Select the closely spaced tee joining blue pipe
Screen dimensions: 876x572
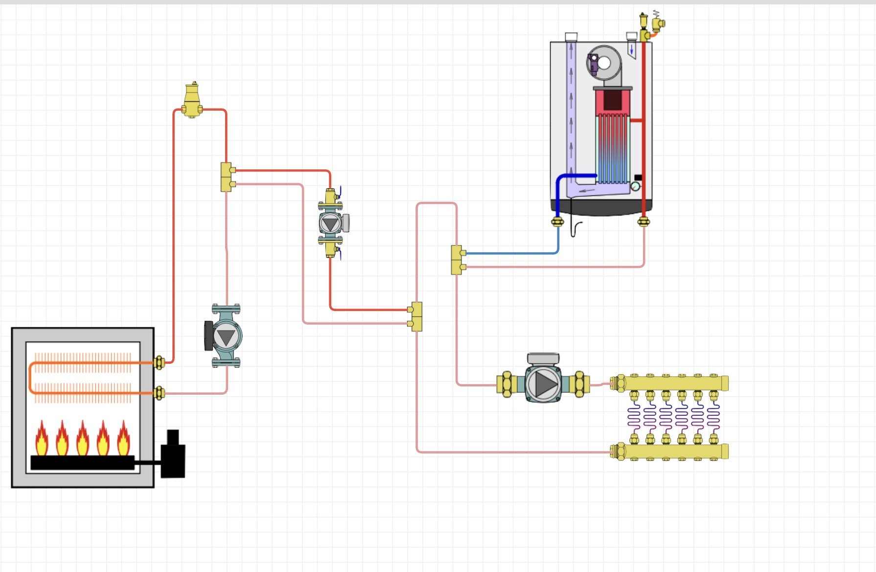[x=458, y=260]
